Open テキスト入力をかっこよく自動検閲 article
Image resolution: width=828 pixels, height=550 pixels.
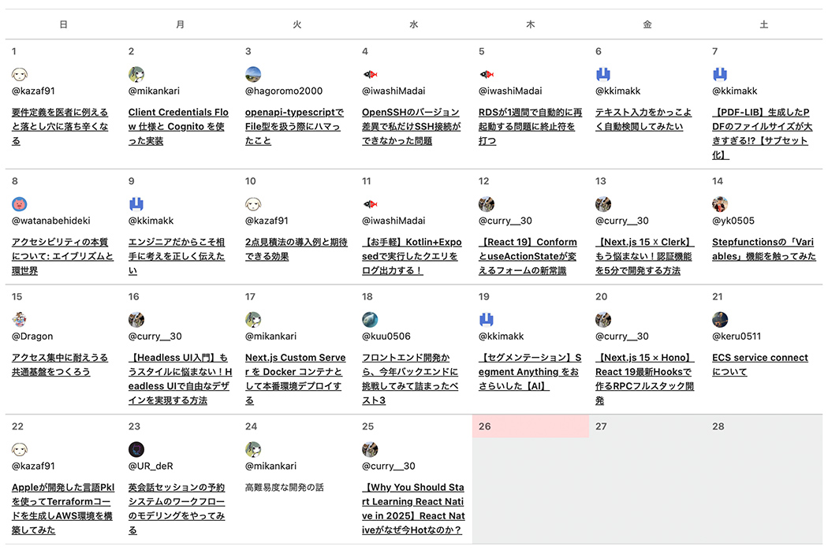[643, 119]
